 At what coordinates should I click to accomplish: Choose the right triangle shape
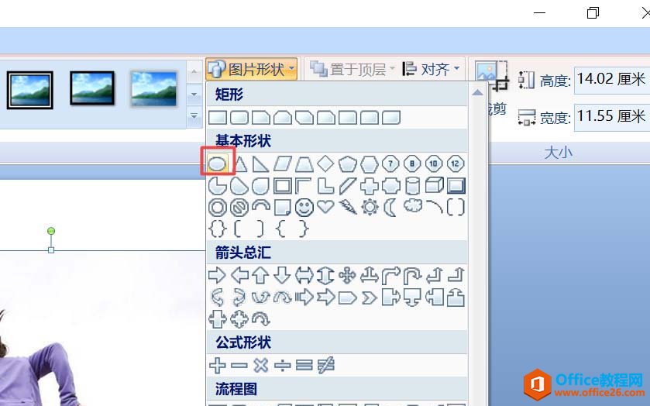pyautogui.click(x=261, y=163)
